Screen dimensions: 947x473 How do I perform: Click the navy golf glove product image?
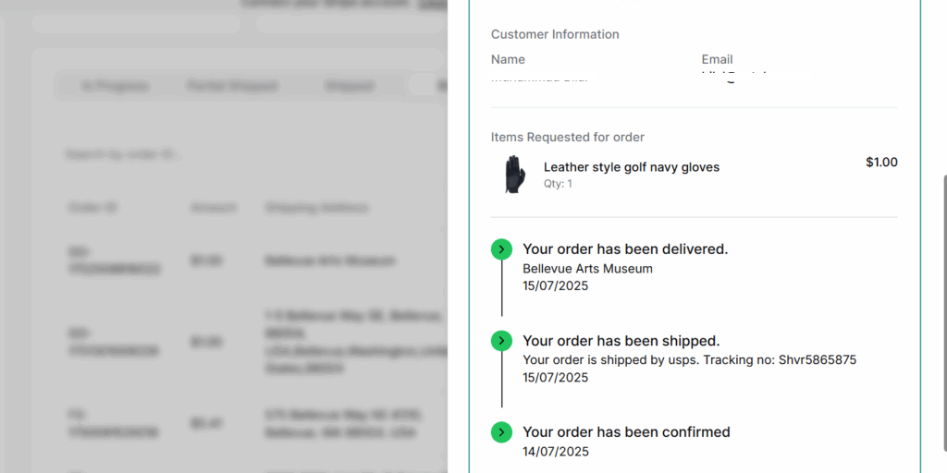click(514, 174)
